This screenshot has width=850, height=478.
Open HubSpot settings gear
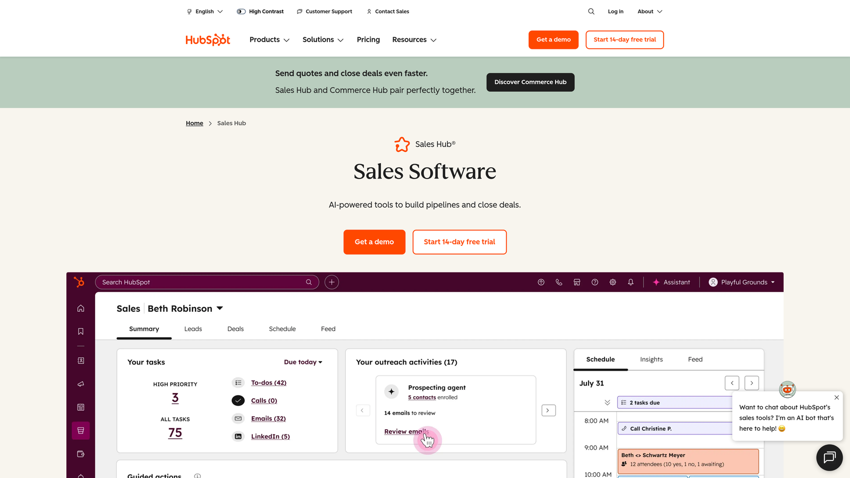pos(613,282)
